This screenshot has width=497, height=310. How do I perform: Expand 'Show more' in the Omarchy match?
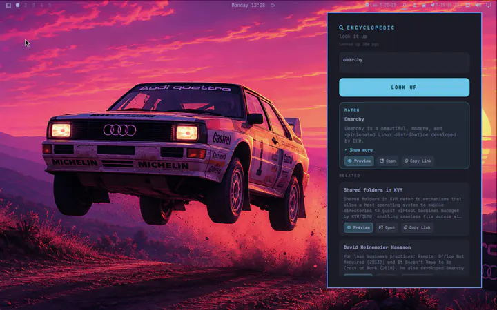[x=358, y=150]
